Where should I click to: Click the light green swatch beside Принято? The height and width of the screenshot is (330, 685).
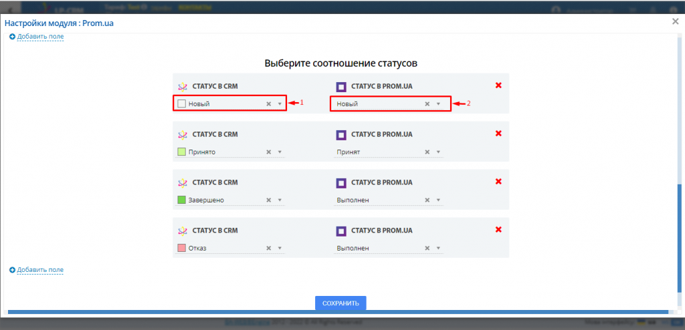(x=182, y=152)
